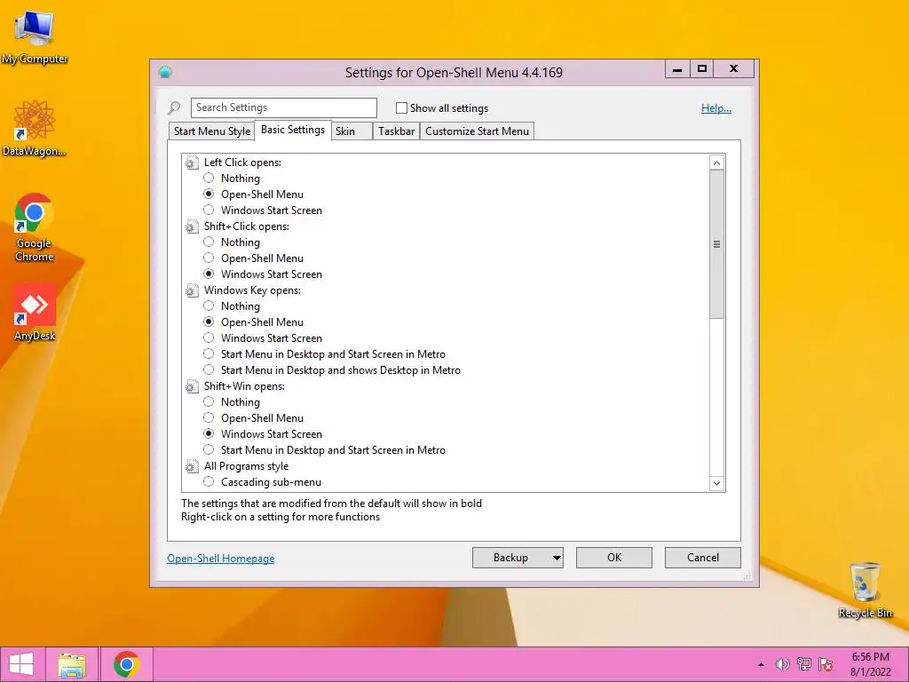This screenshot has width=909, height=682.
Task: Open the Skin tab
Action: (x=352, y=131)
